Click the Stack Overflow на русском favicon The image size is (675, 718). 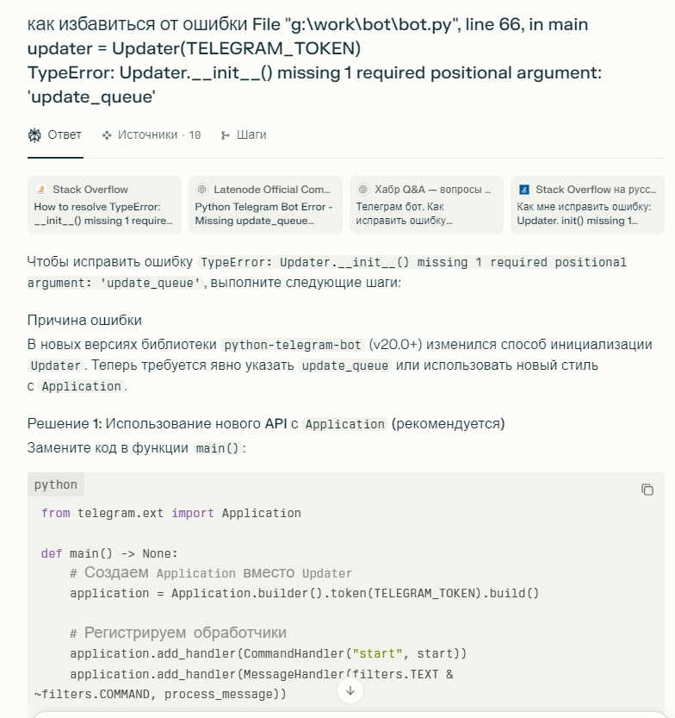coord(524,190)
